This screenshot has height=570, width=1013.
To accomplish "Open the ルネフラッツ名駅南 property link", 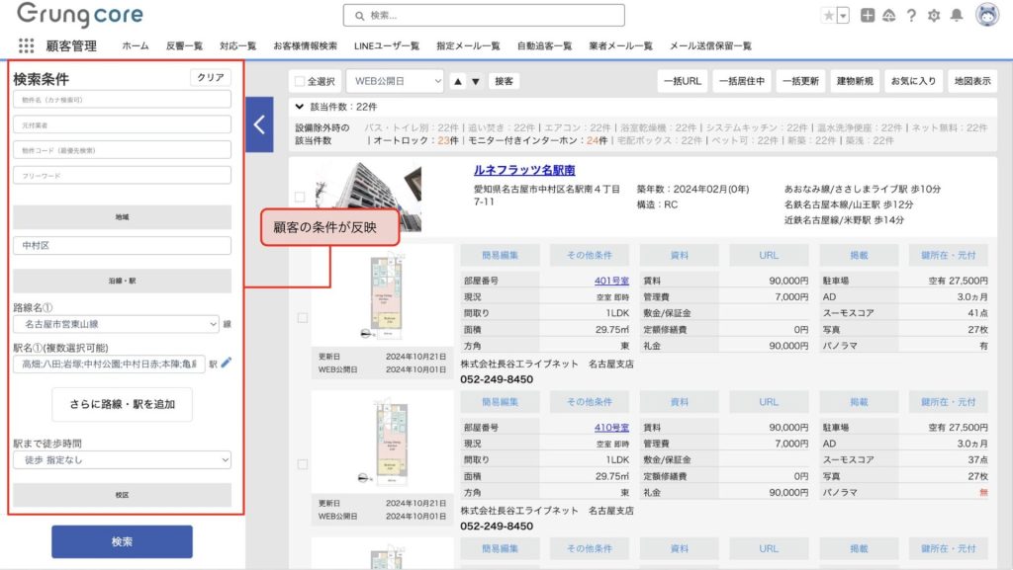I will click(524, 169).
